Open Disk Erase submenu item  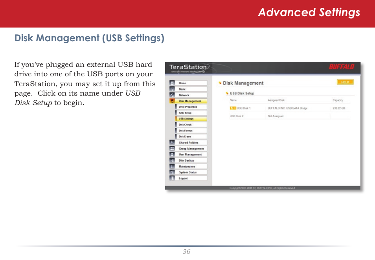coord(191,136)
